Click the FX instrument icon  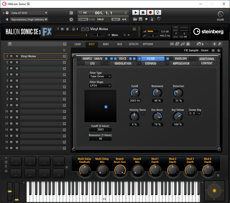(47, 32)
